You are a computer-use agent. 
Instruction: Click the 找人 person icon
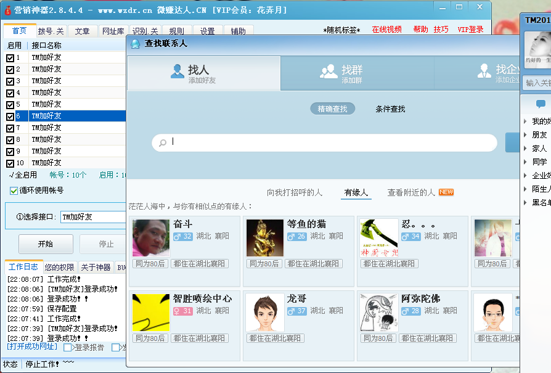[178, 71]
